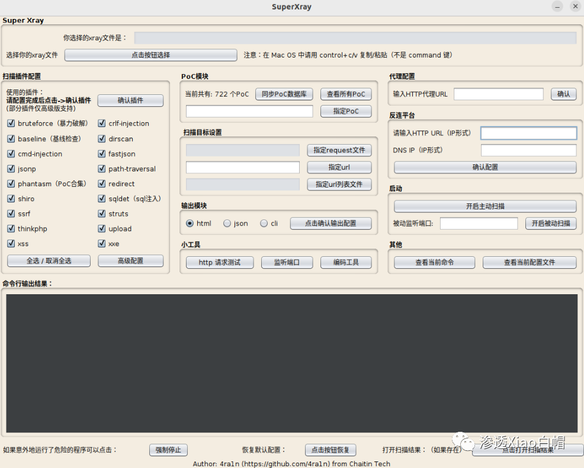Focus the selected xray file path field
The width and height of the screenshot is (584, 468).
pyautogui.click(x=355, y=37)
